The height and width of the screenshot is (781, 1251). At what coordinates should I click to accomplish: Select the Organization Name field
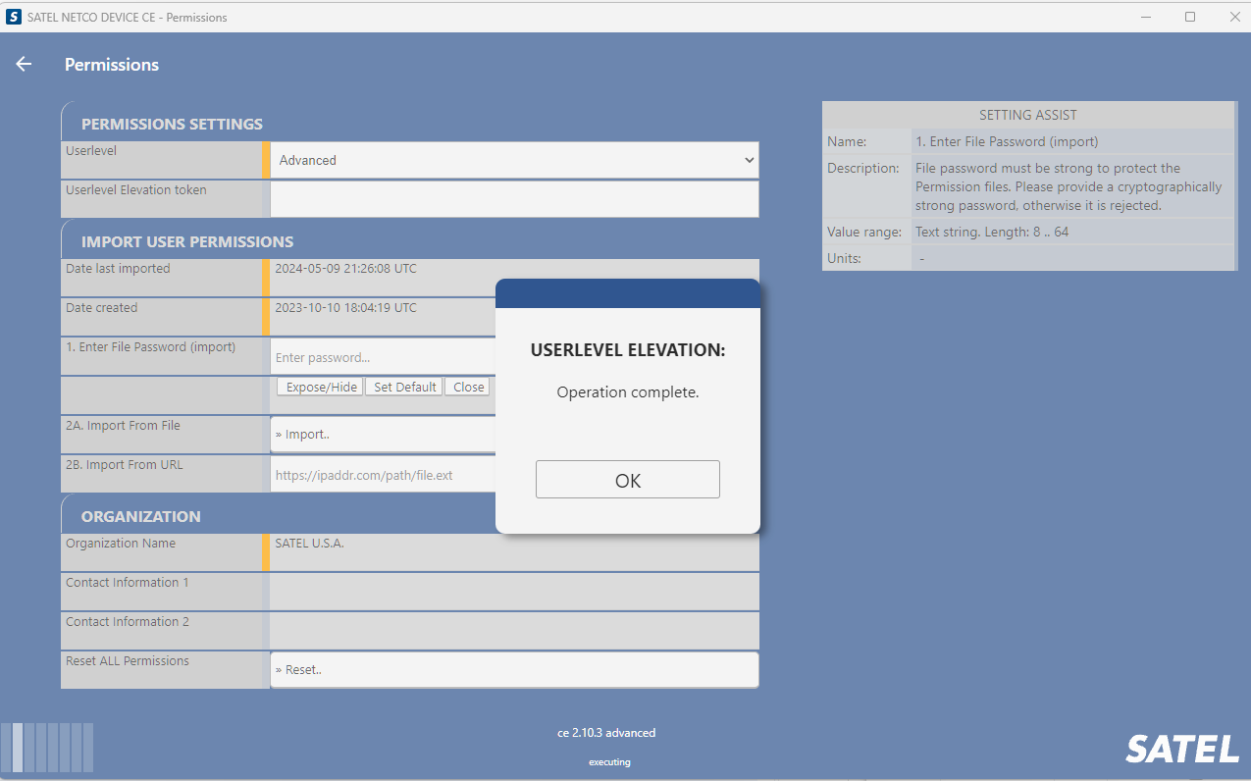pyautogui.click(x=514, y=551)
